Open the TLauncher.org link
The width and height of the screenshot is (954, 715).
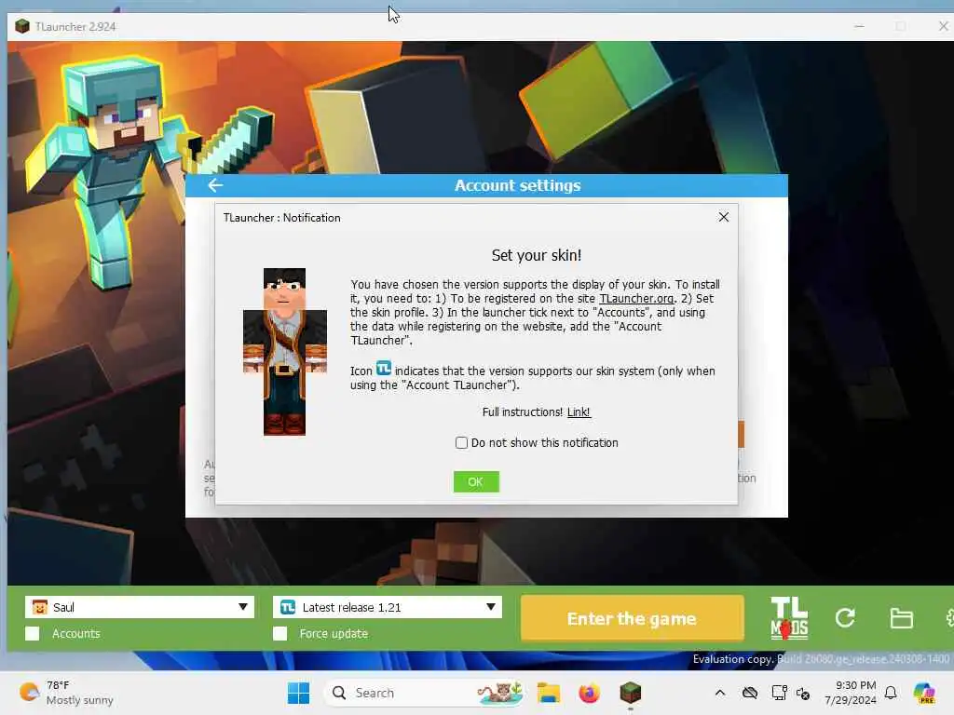tap(636, 299)
